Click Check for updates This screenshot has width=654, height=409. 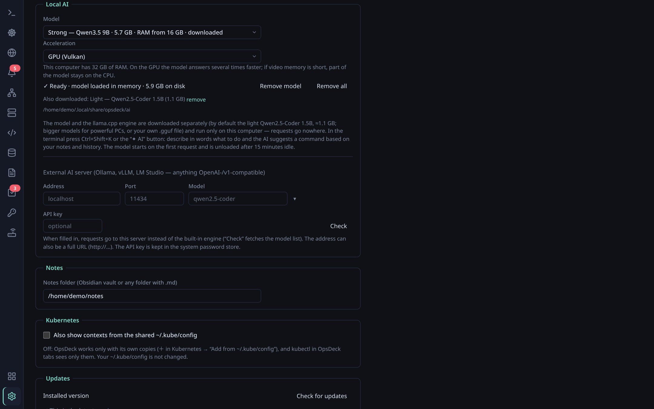click(x=322, y=396)
